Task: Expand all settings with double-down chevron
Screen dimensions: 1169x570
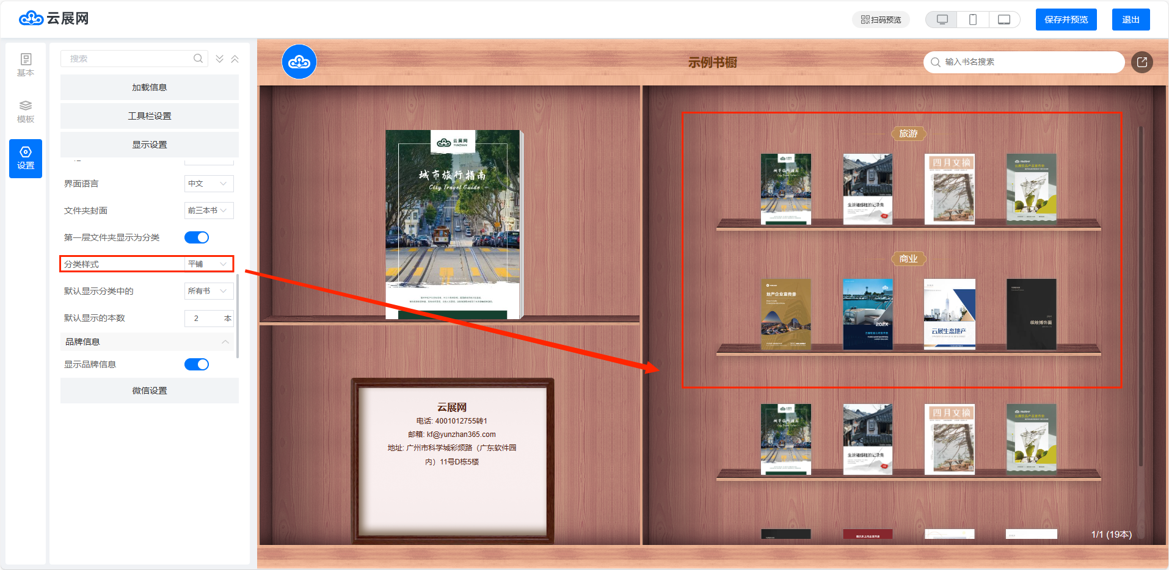Action: point(219,59)
